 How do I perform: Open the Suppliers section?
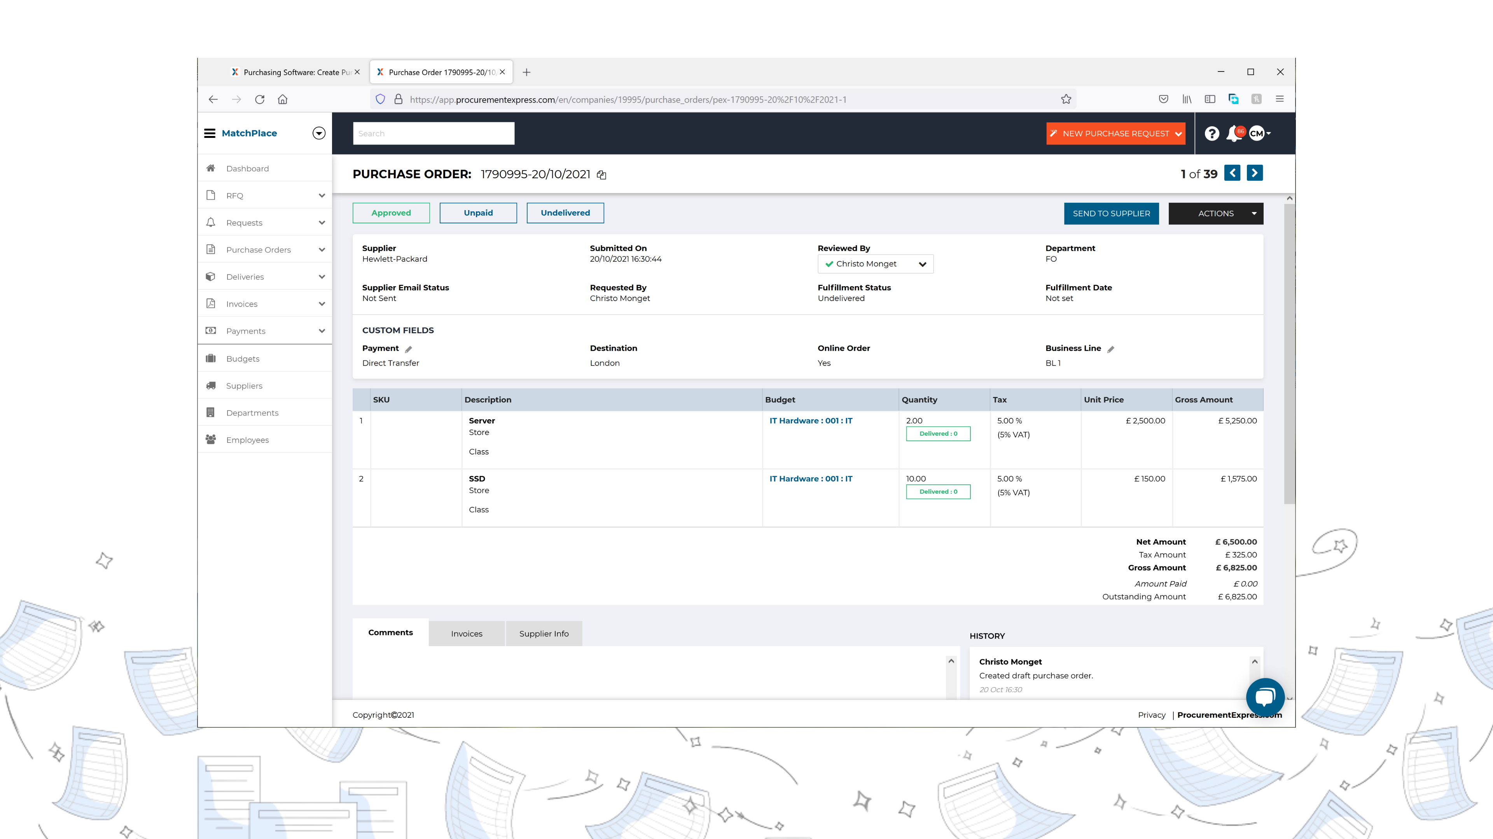[x=243, y=385]
